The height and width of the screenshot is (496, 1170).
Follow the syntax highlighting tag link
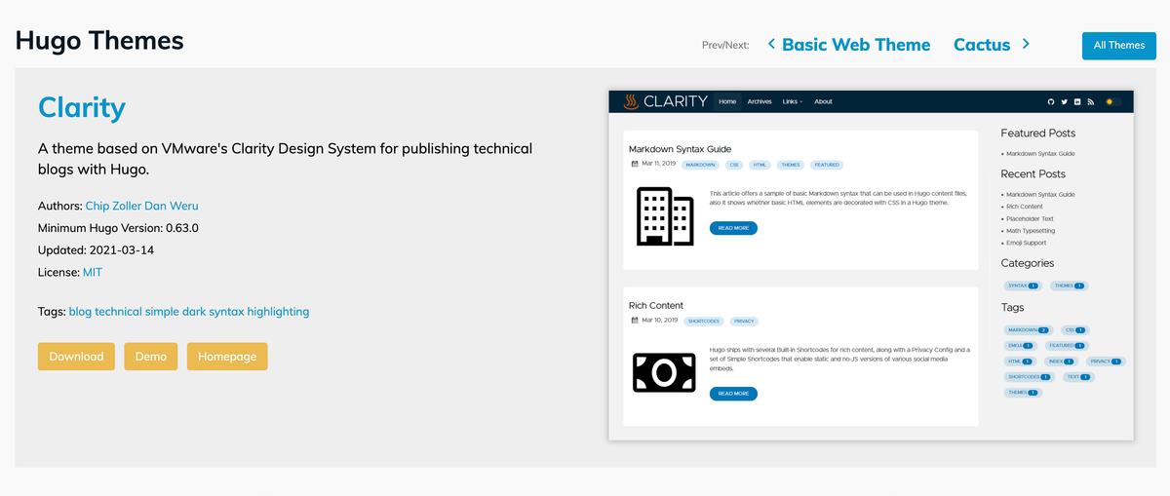click(x=258, y=312)
